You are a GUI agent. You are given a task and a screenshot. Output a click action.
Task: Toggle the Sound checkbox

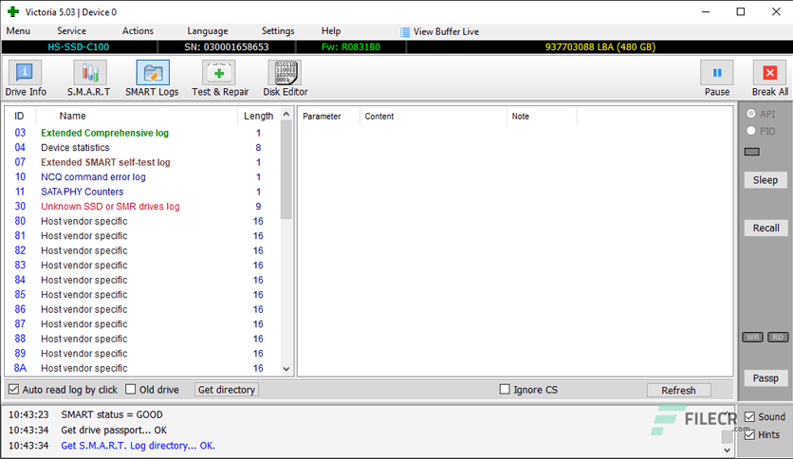click(x=750, y=416)
